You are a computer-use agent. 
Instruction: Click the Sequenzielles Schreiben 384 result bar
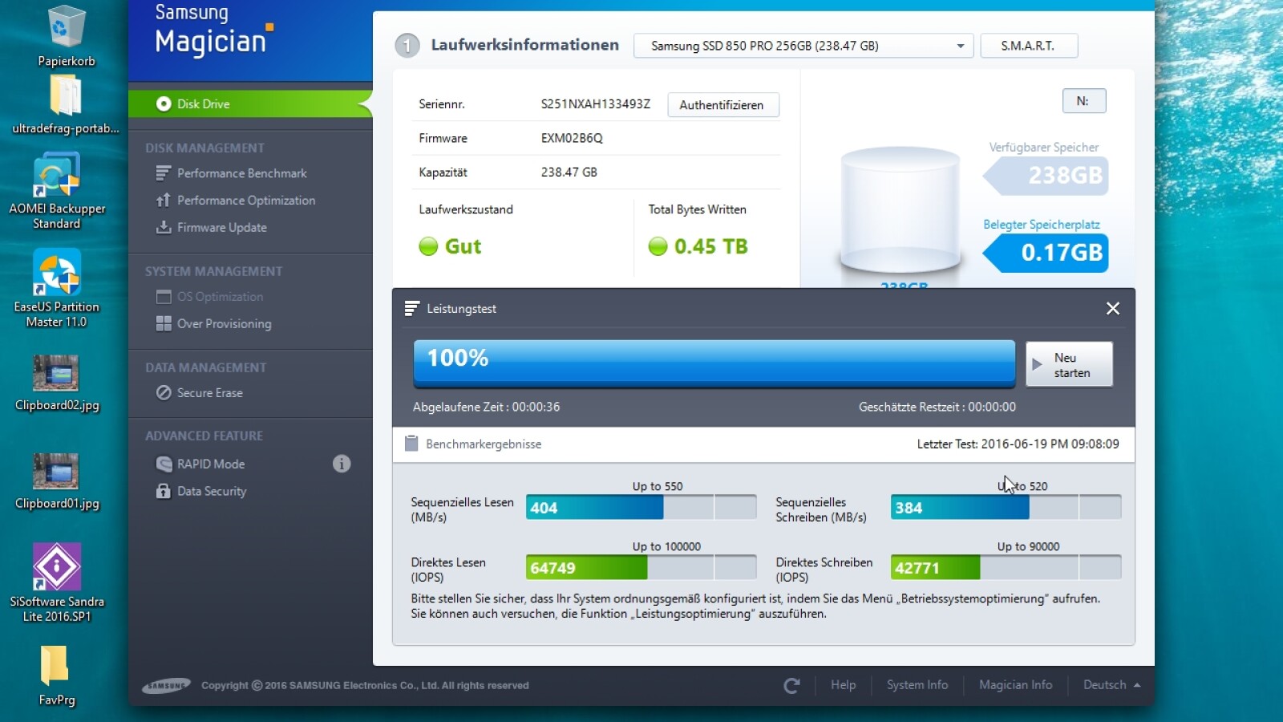tap(1006, 508)
